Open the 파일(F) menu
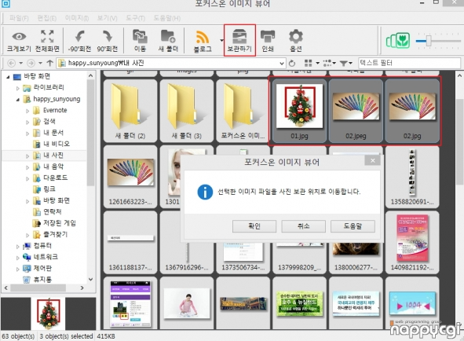 [x=19, y=18]
